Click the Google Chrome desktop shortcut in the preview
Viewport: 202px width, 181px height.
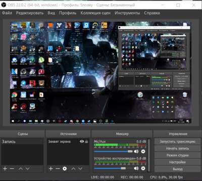tap(15, 95)
